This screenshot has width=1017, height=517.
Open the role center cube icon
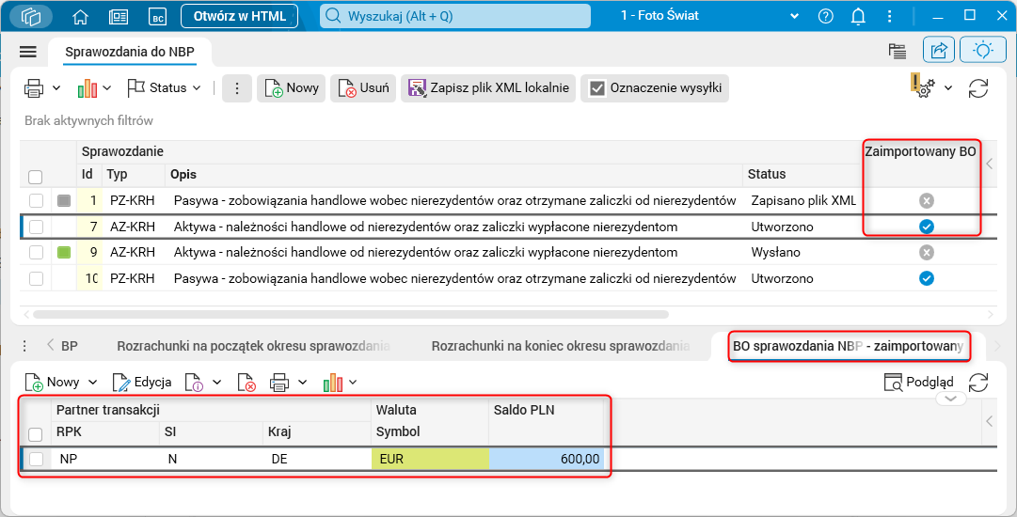point(31,16)
